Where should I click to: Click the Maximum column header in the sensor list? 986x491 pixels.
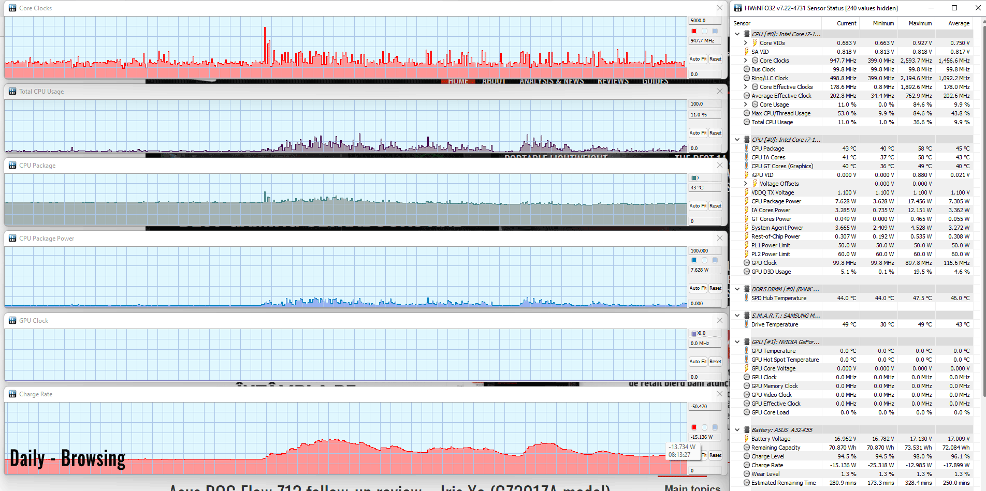click(x=919, y=23)
